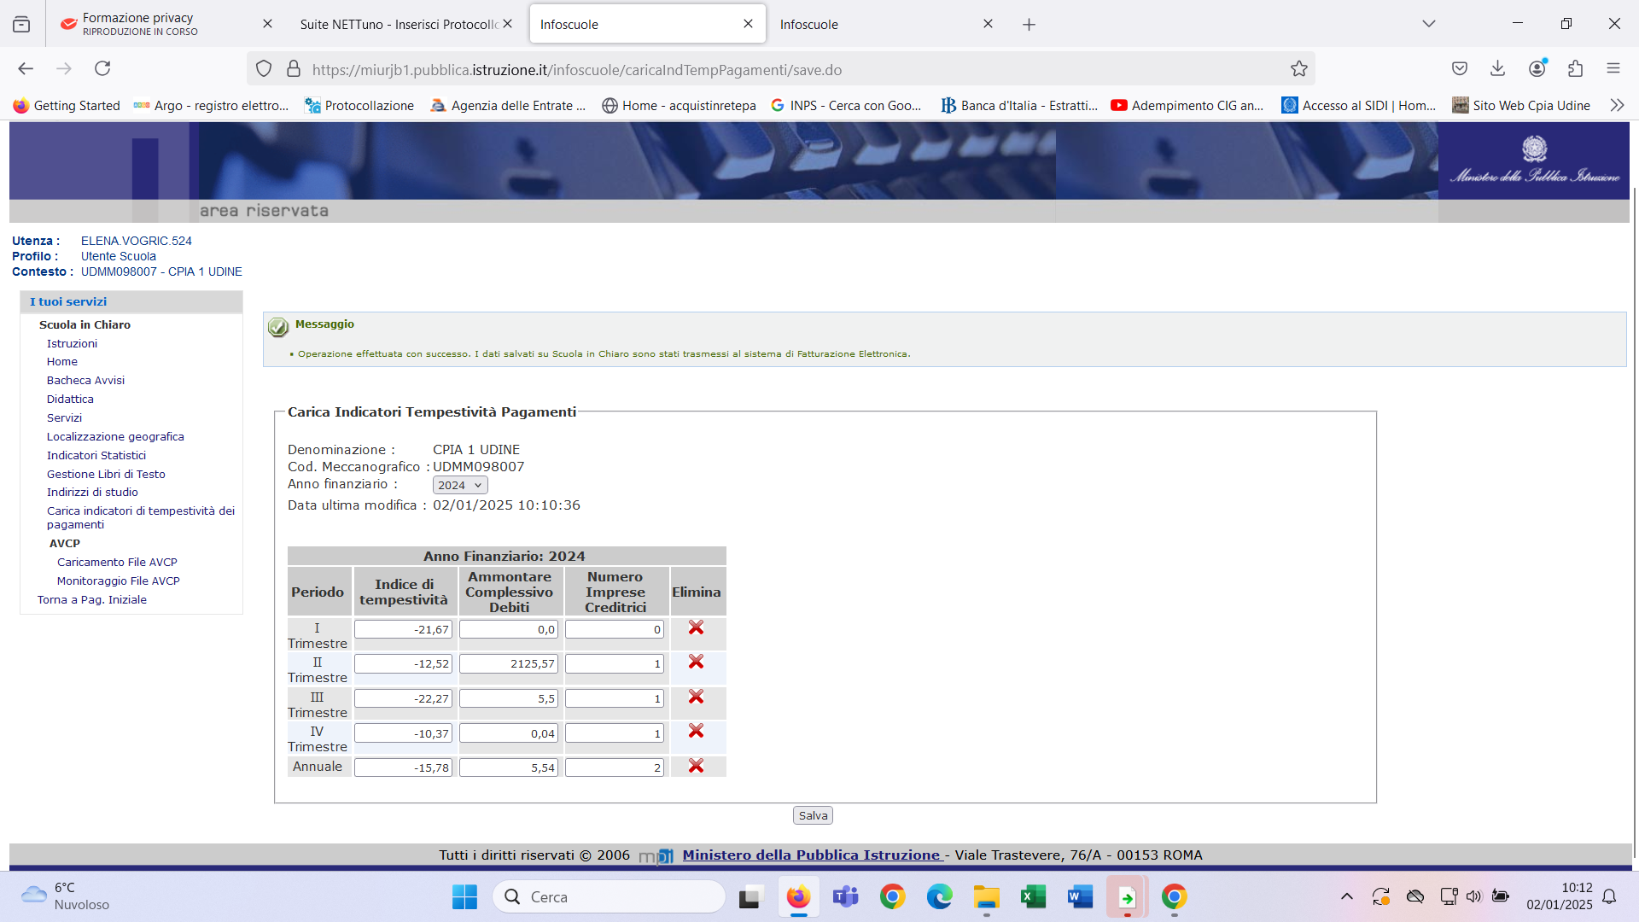Show hidden system tray icons
The image size is (1639, 922).
point(1346,896)
